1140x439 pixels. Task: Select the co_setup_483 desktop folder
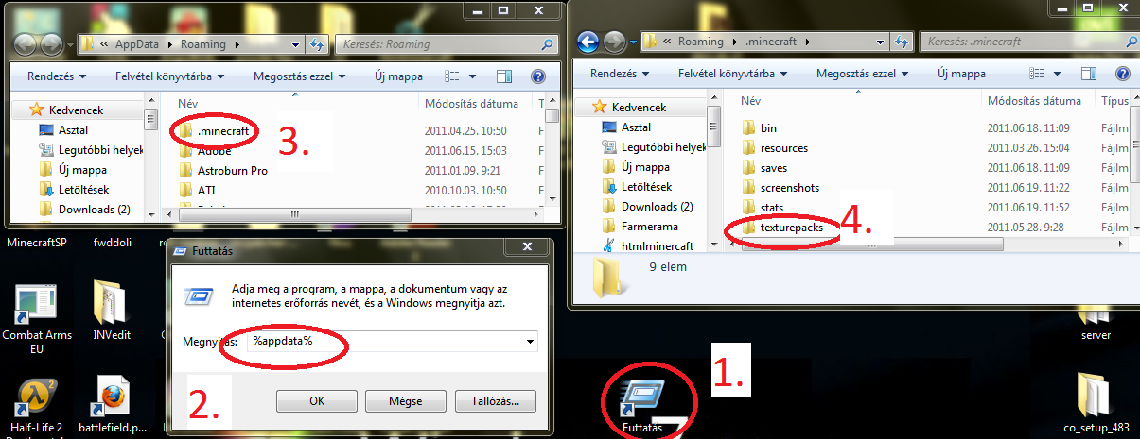1096,404
